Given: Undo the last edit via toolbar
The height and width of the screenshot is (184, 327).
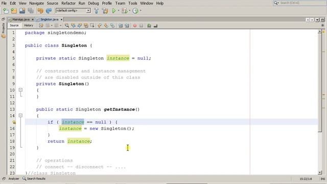Looking at the screenshot, I should pos(40,11).
